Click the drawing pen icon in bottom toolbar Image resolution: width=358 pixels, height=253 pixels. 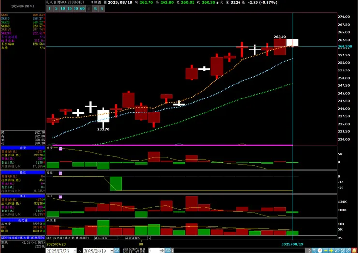348,251
